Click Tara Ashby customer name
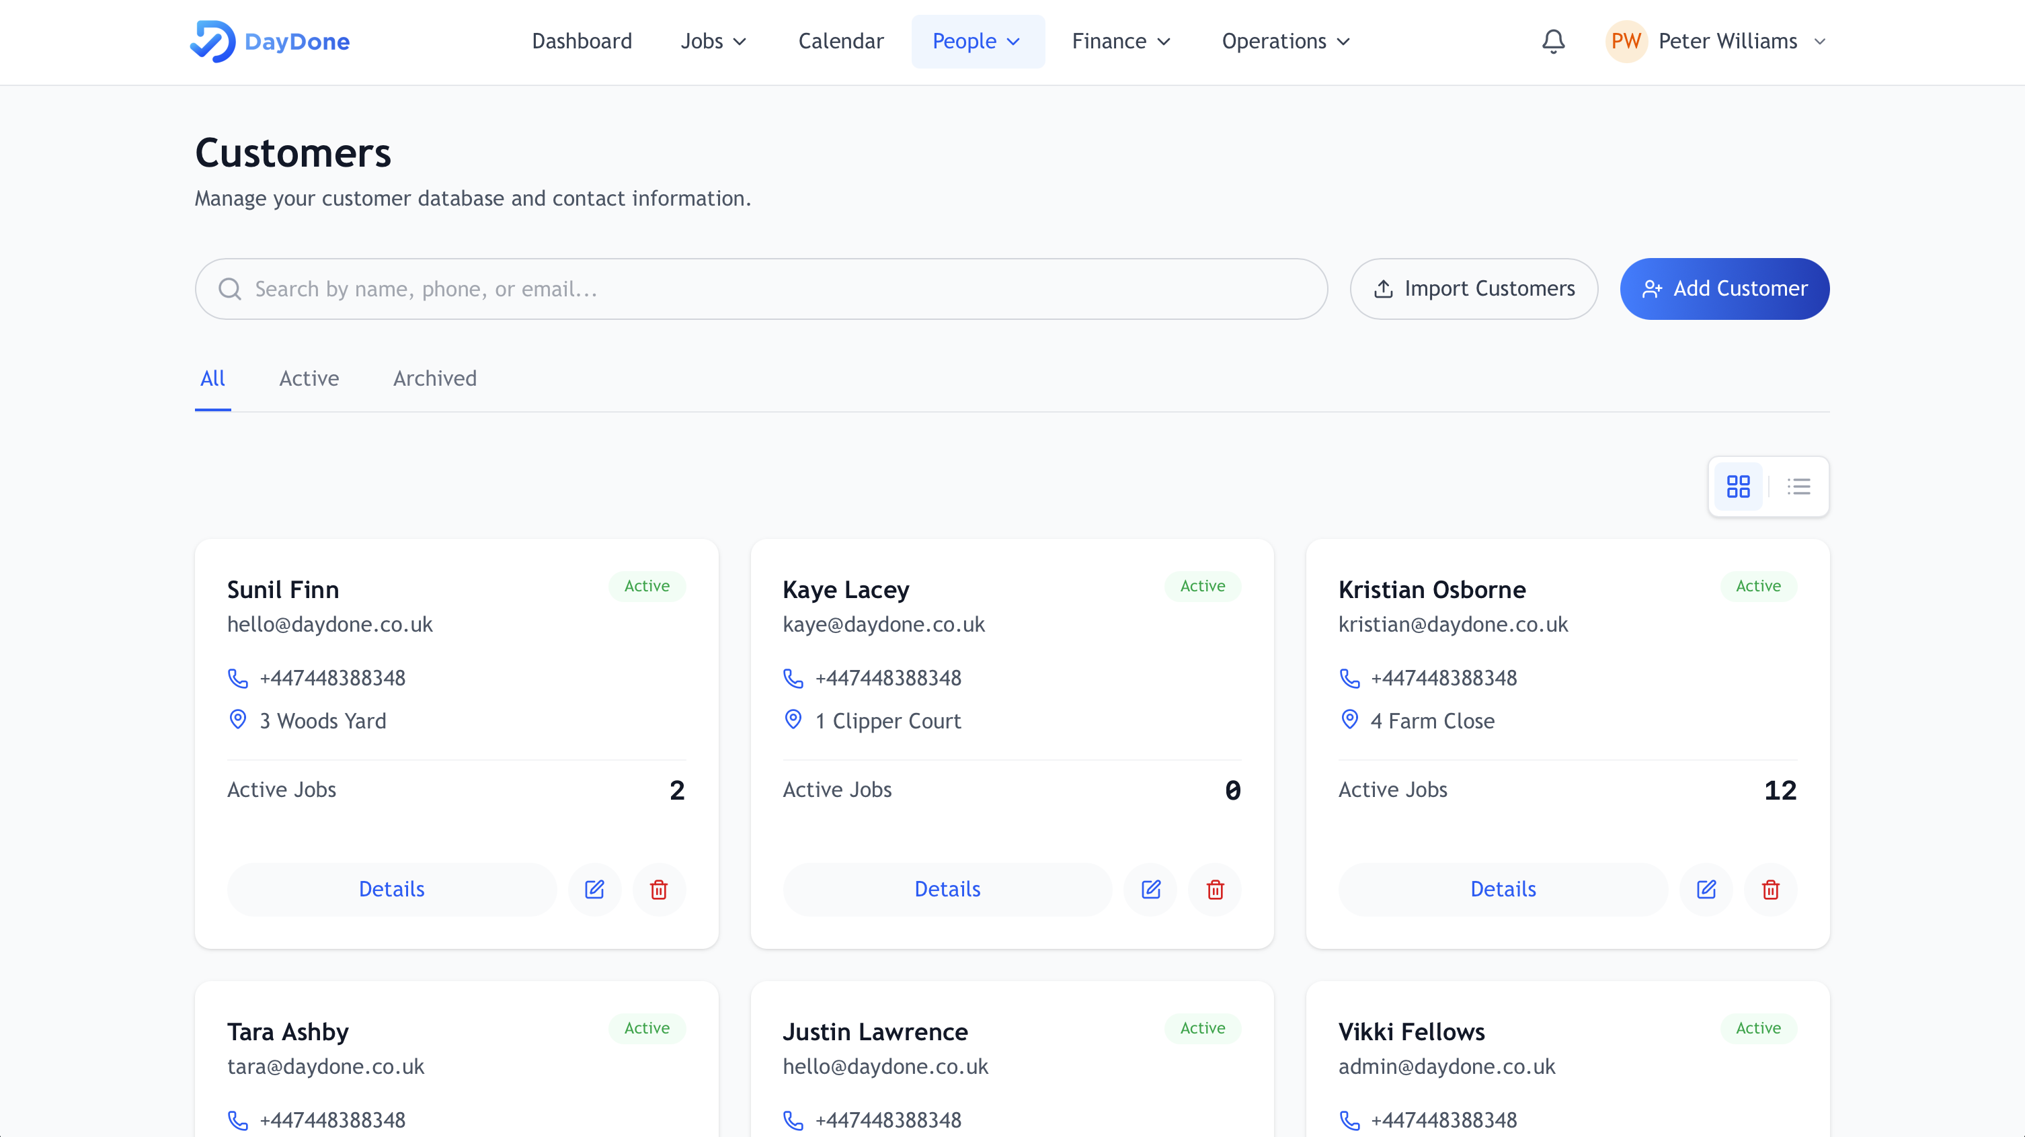This screenshot has height=1137, width=2025. pos(288,1031)
